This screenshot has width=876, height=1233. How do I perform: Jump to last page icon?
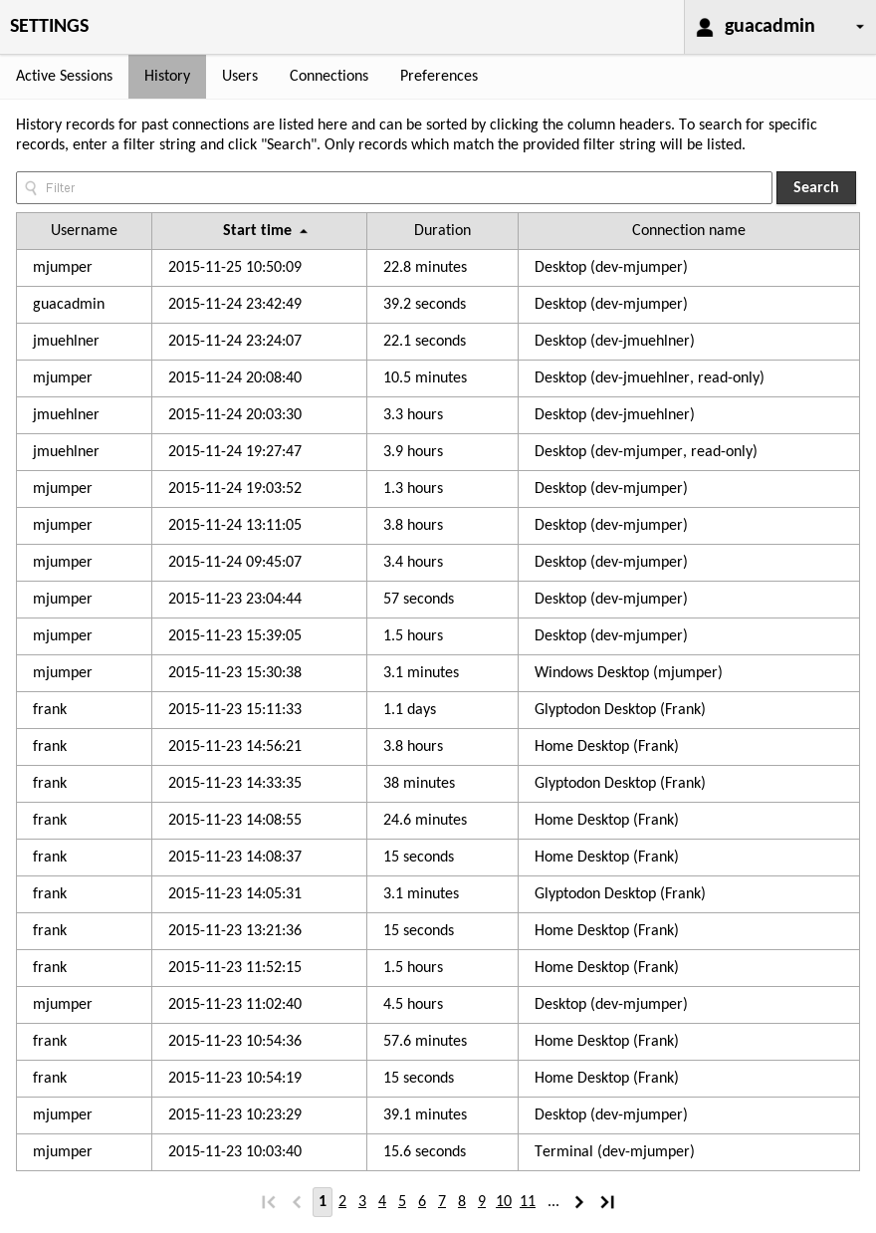pos(607,1202)
